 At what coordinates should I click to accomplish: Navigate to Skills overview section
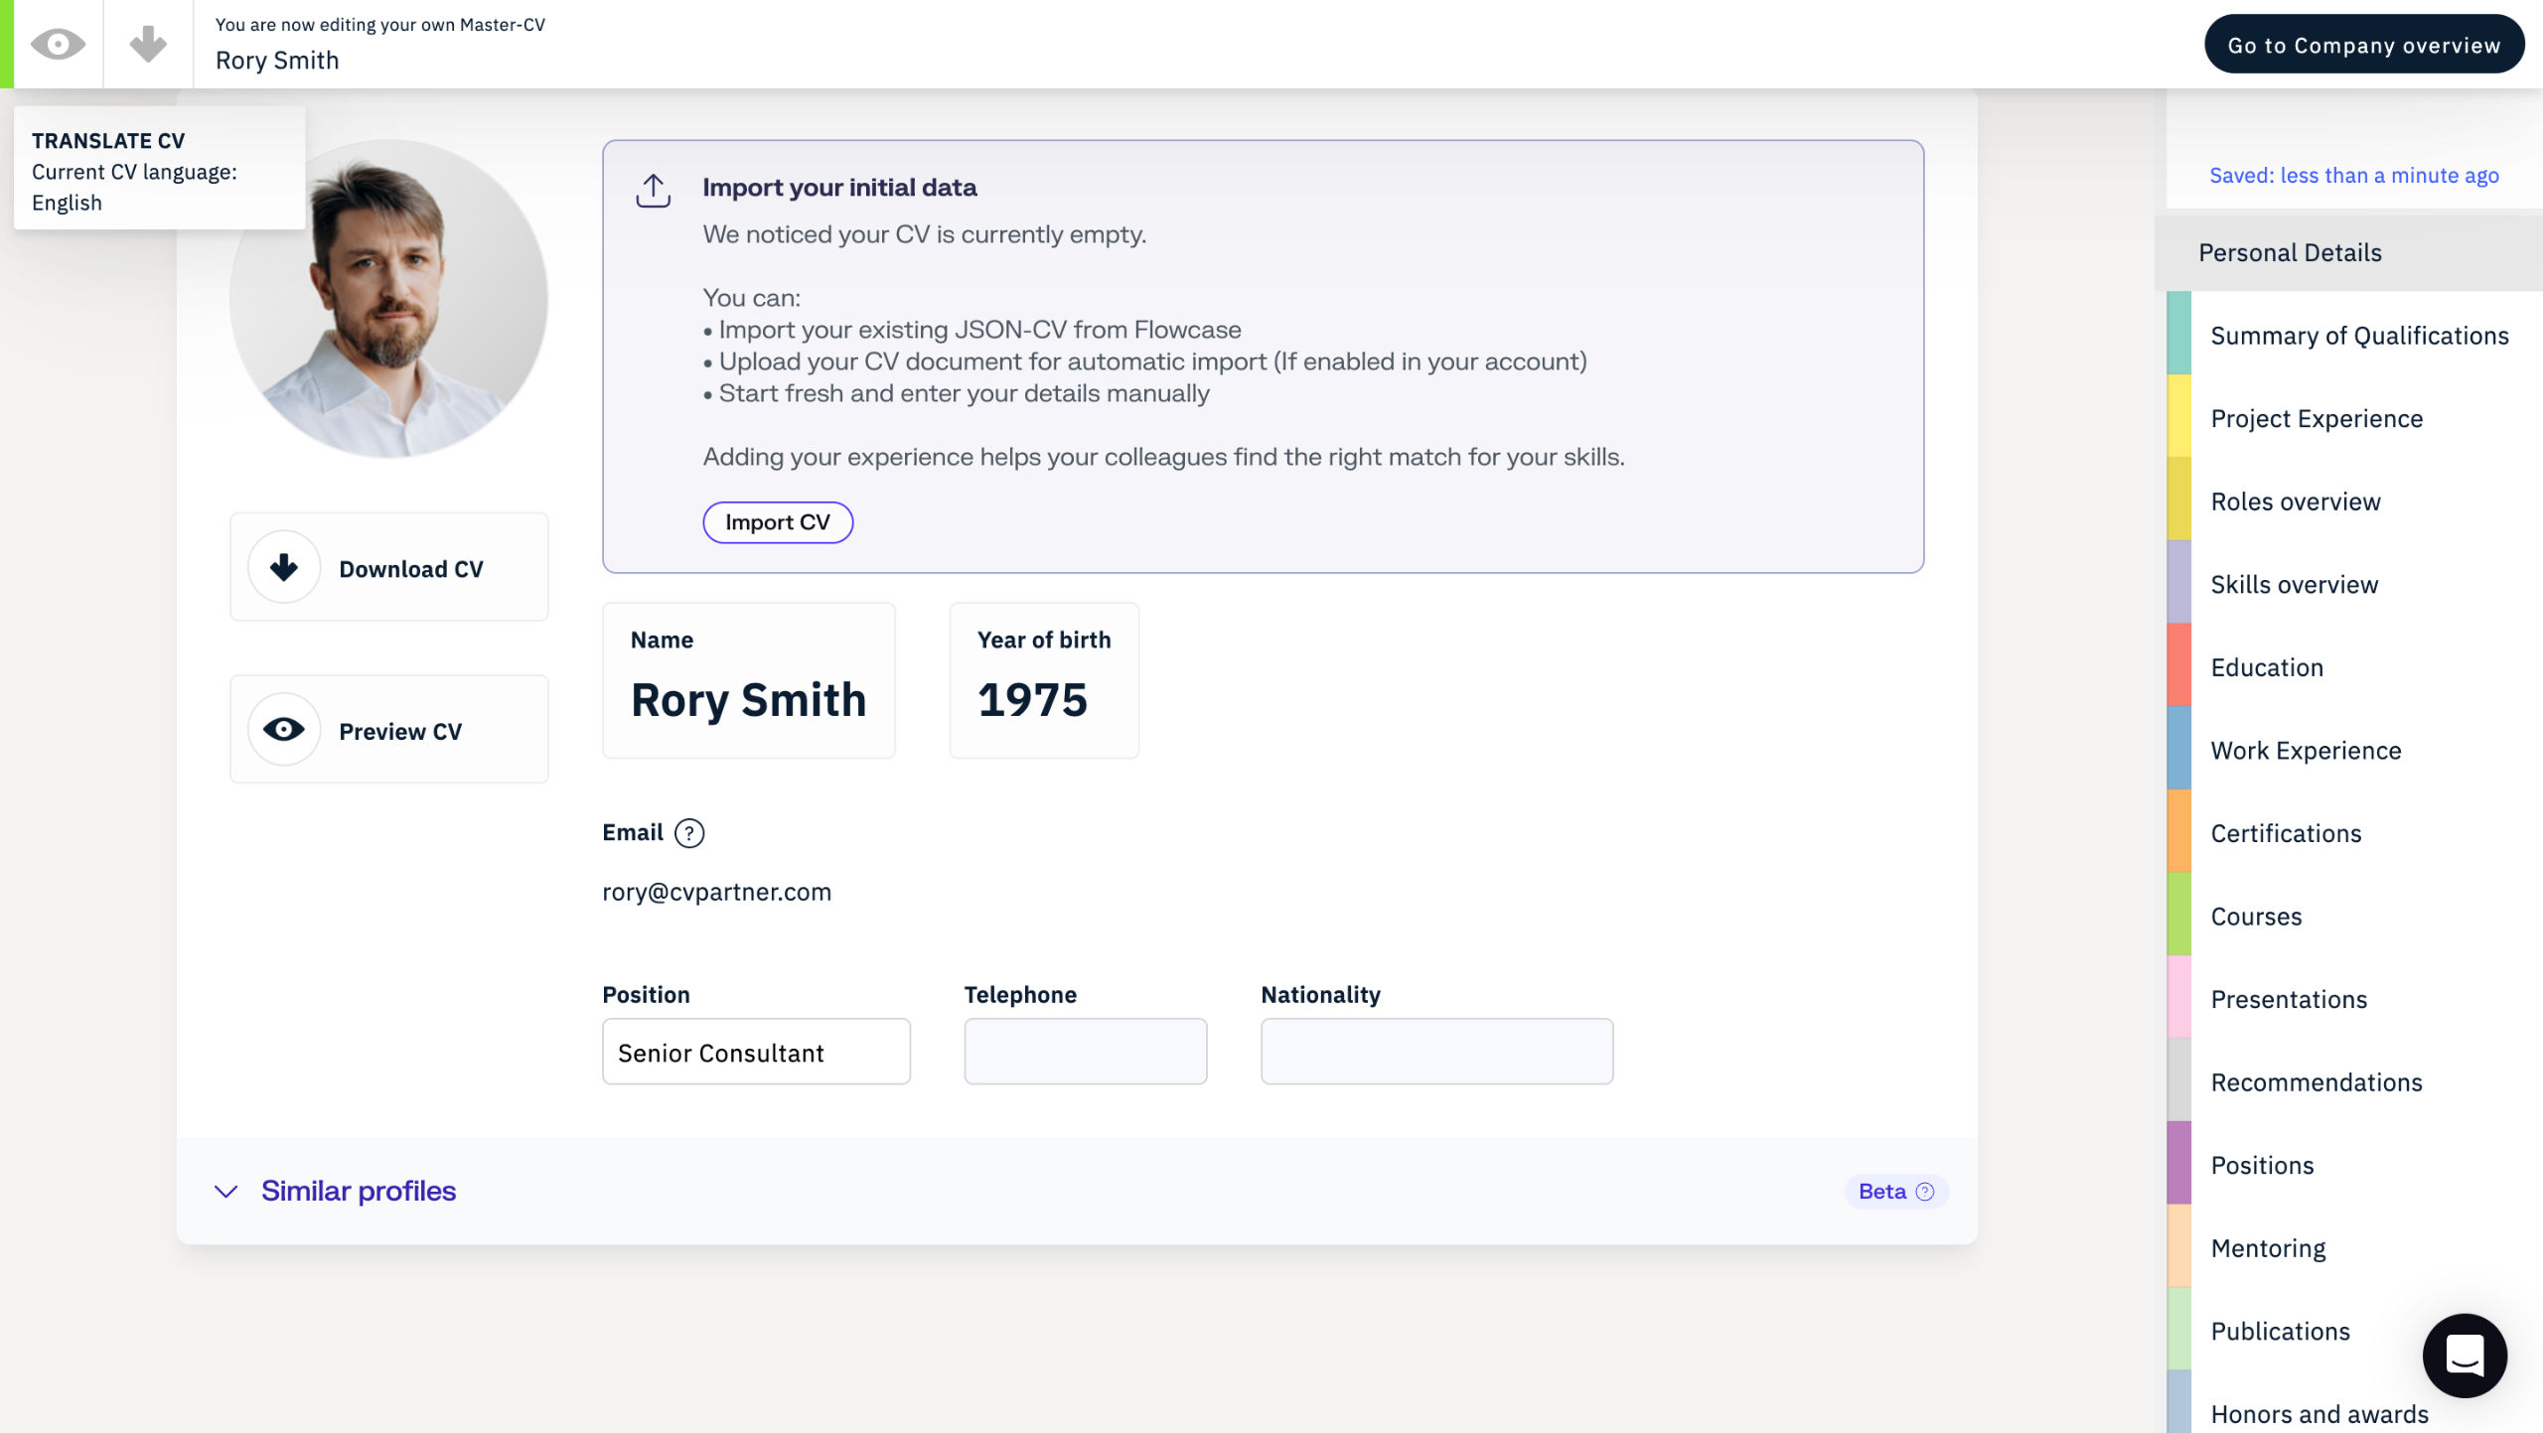2294,584
